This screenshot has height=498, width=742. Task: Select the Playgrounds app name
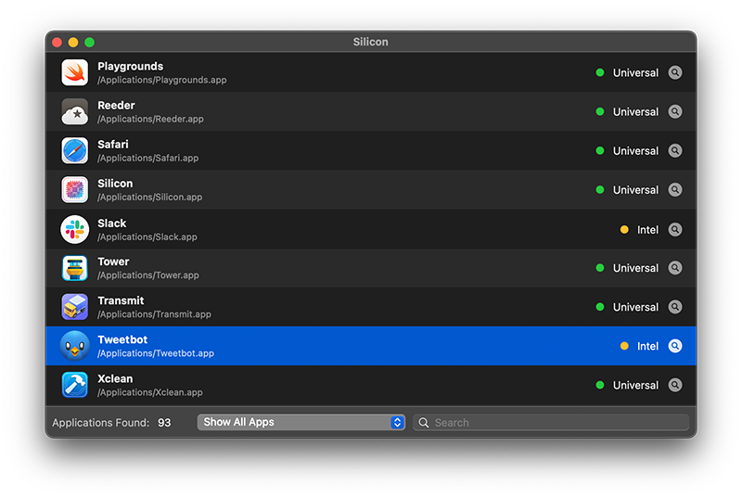point(130,66)
